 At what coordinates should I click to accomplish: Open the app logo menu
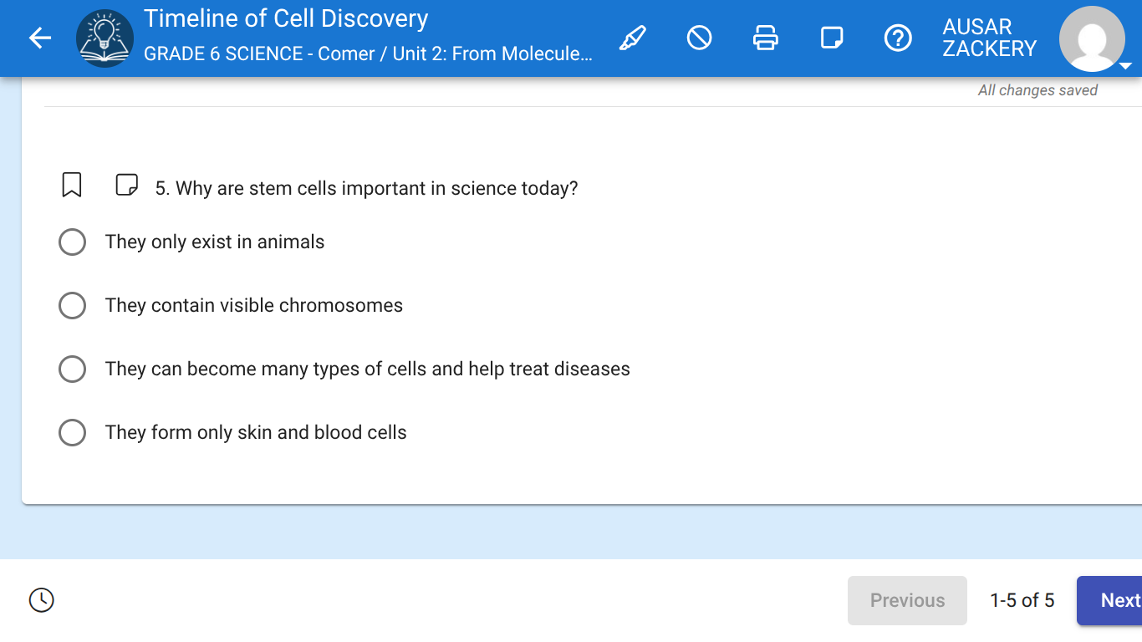coord(105,38)
